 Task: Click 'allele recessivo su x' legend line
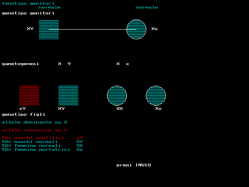35,130
